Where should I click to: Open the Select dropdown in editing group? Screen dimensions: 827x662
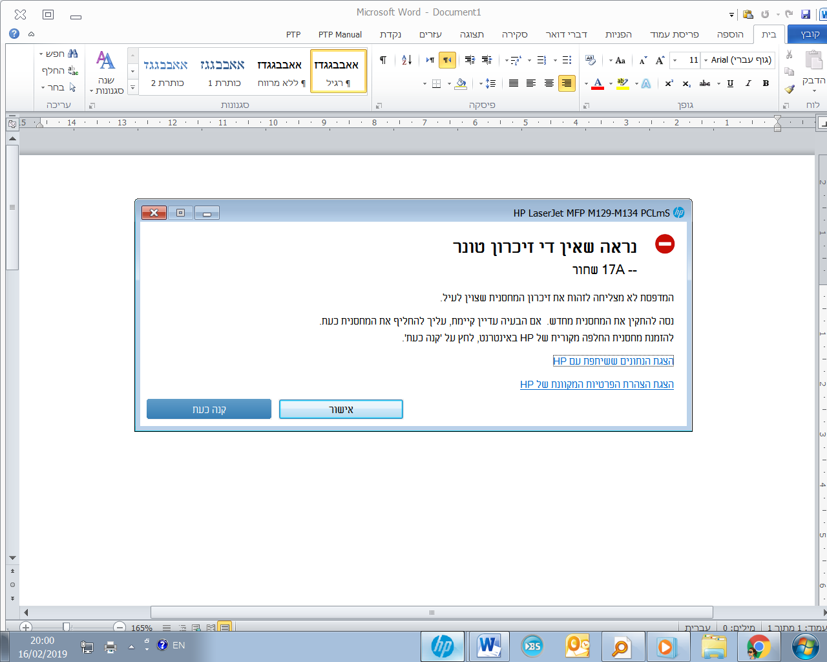coord(59,87)
